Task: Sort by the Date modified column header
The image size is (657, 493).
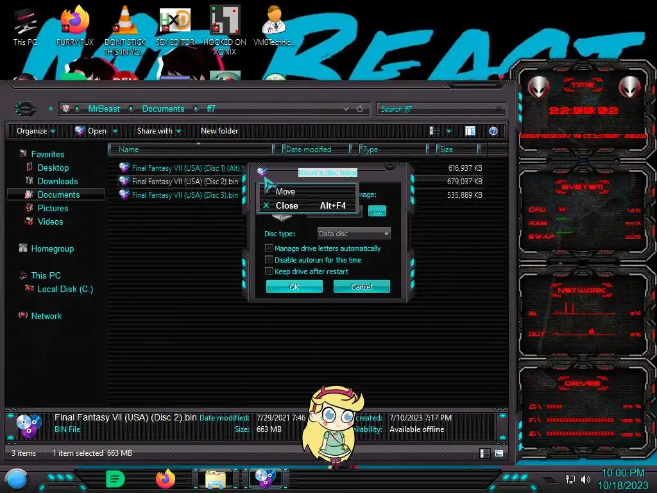Action: [x=316, y=149]
